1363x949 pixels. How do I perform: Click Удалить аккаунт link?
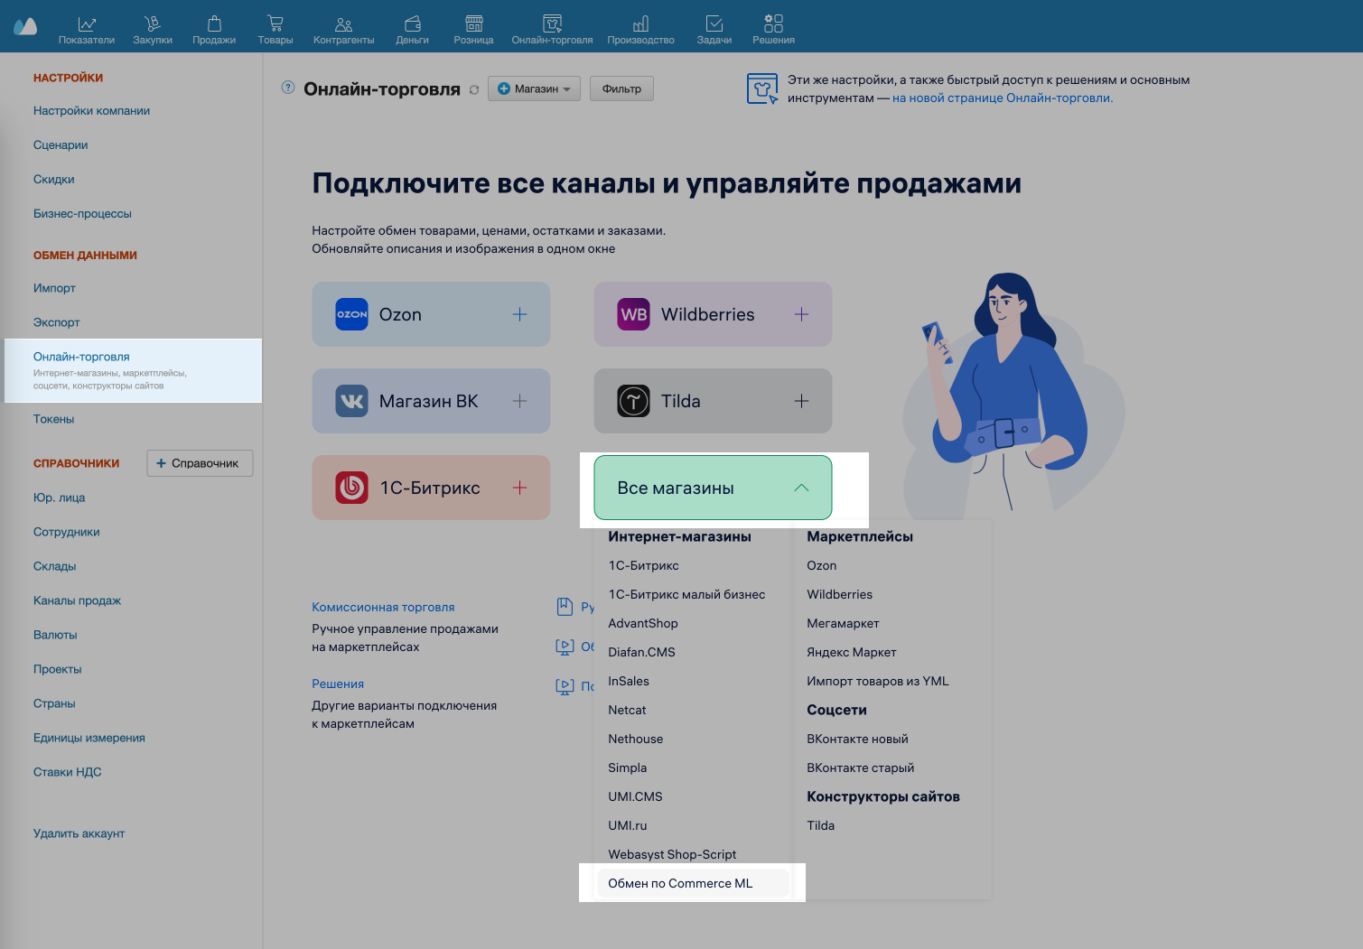point(79,833)
